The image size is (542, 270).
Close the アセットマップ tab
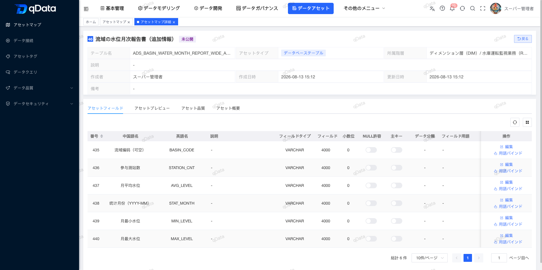(x=129, y=22)
